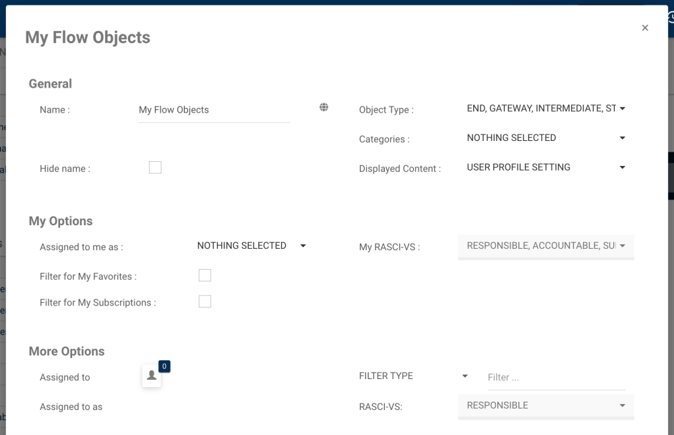This screenshot has height=435, width=674.
Task: Focus the Filter search input
Action: point(556,378)
